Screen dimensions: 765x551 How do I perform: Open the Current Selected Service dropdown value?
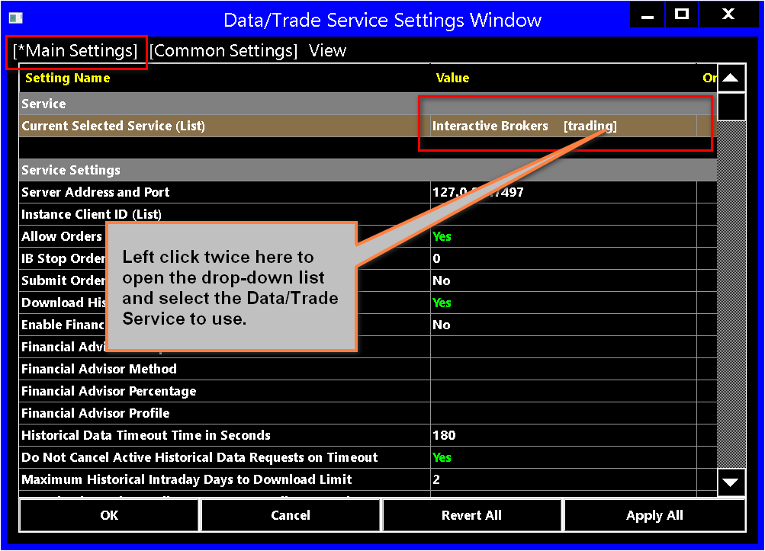tap(563, 126)
